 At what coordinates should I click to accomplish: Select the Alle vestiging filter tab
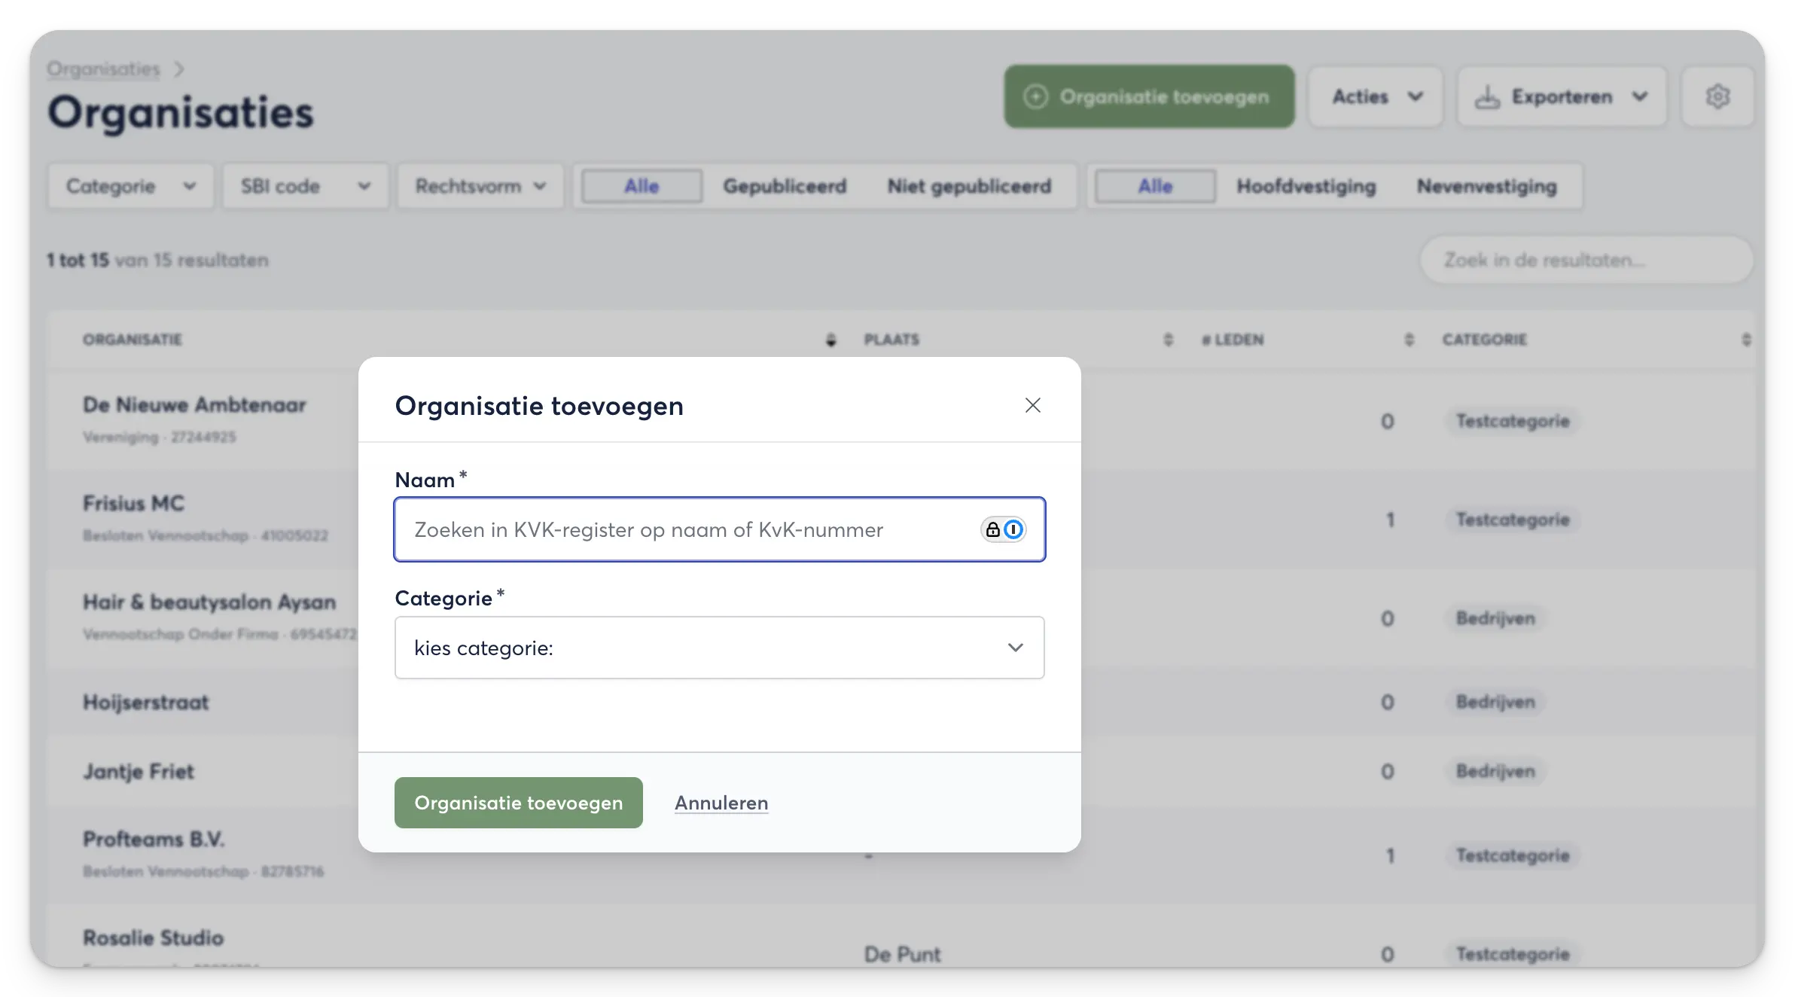point(1155,186)
